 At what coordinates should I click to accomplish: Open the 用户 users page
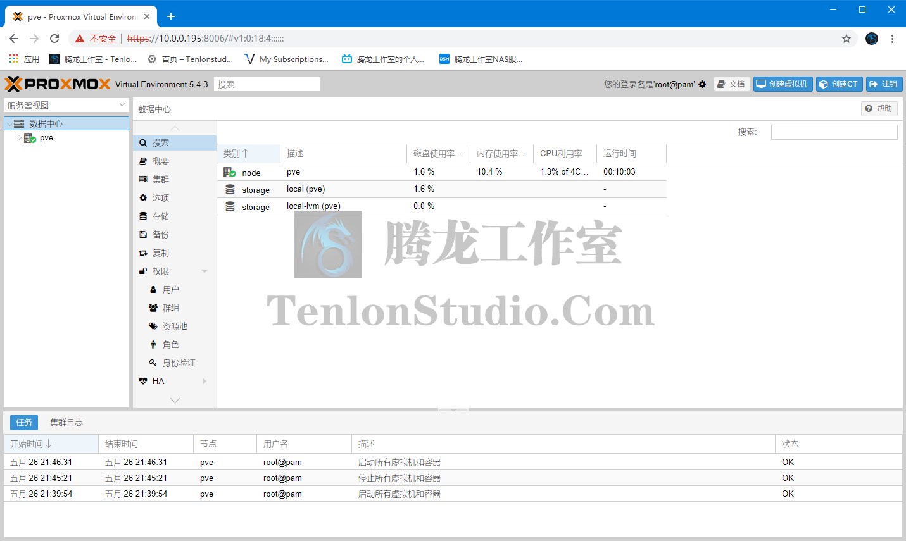(174, 290)
